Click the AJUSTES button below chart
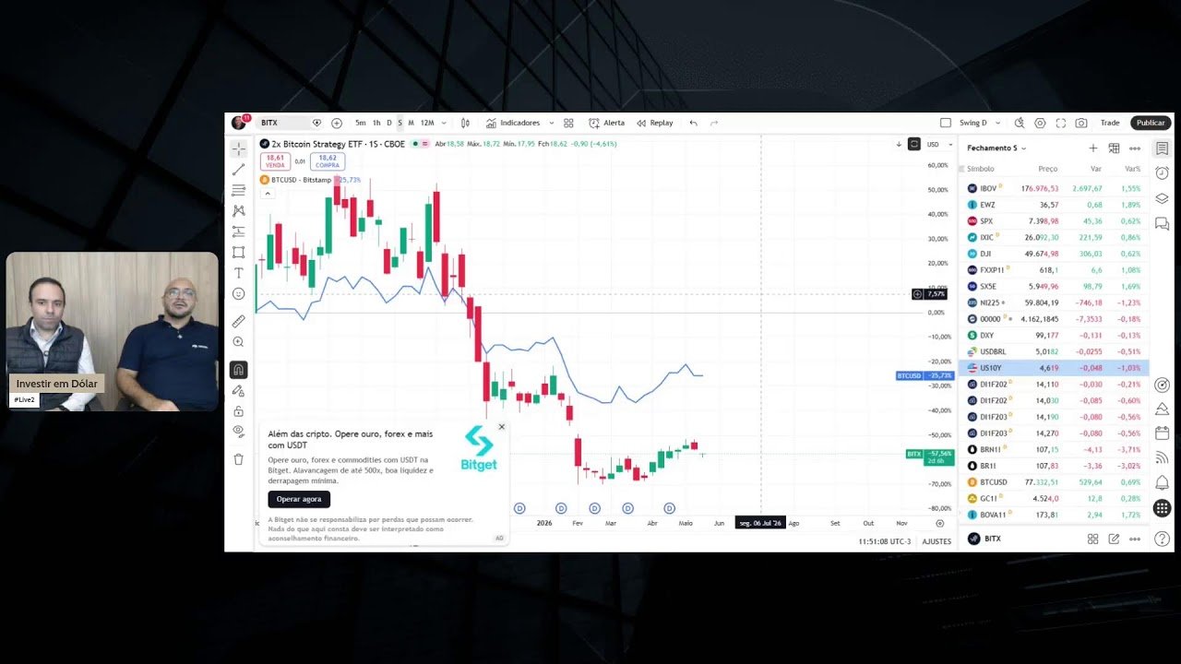This screenshot has height=664, width=1181. [936, 541]
